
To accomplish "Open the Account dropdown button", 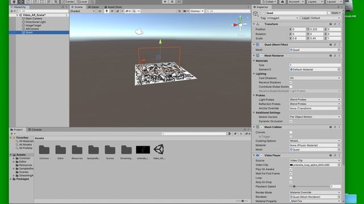I will pyautogui.click(x=296, y=2).
